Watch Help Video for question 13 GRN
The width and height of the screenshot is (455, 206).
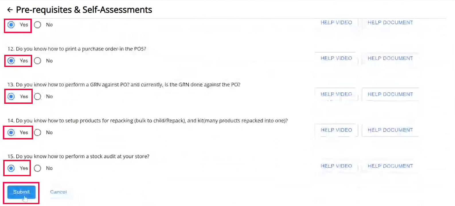point(336,94)
